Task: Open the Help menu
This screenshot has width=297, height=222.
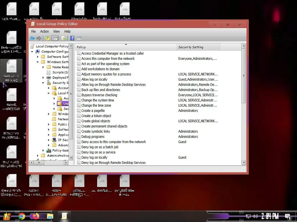Action: tap(67, 31)
